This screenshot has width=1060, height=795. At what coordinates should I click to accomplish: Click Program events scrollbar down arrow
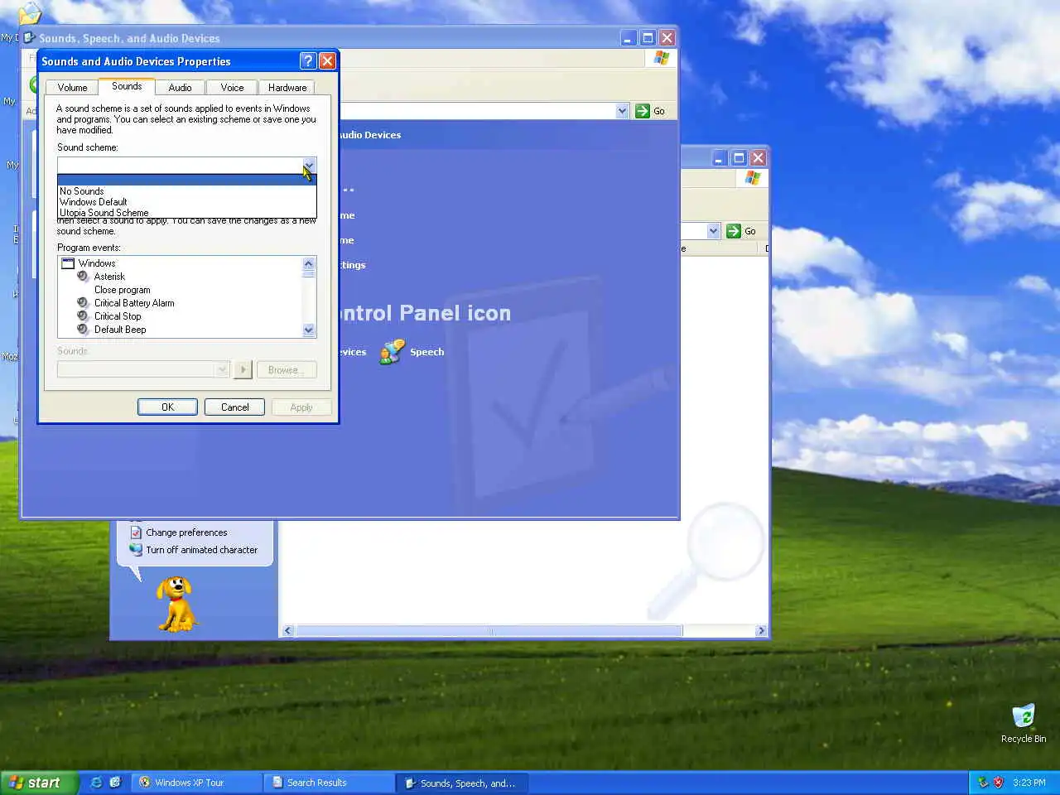[x=309, y=330]
